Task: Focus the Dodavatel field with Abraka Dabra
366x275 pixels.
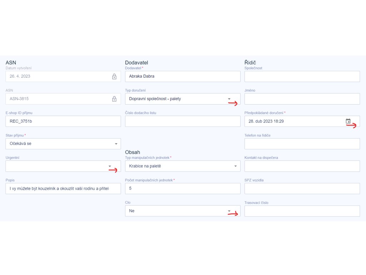Action: click(x=183, y=77)
